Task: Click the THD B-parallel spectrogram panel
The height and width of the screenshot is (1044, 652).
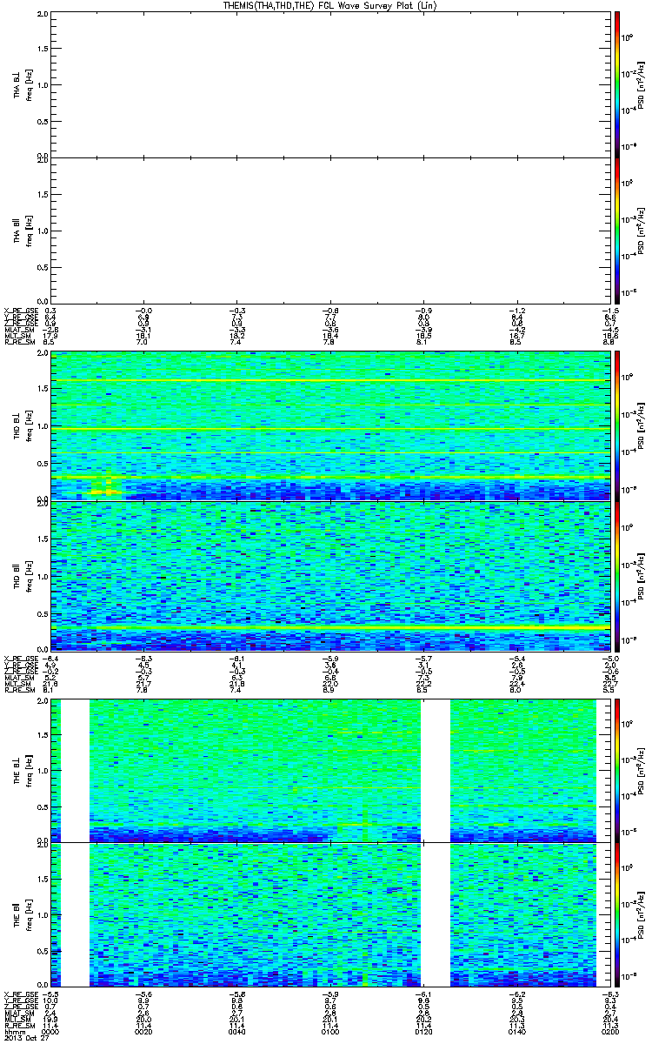Action: tap(329, 574)
